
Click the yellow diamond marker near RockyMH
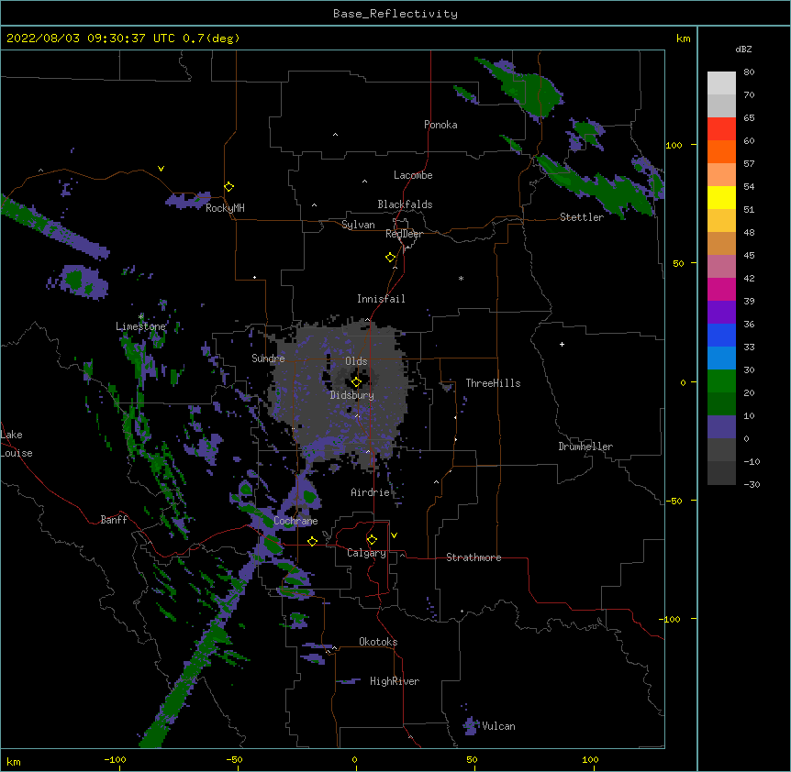click(228, 187)
